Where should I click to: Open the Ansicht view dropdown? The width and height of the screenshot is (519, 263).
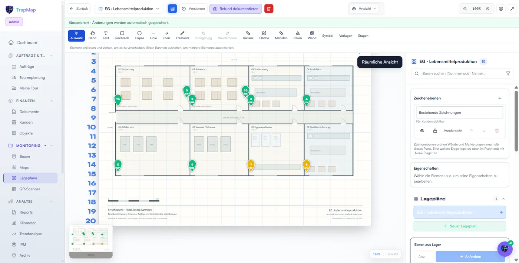click(x=364, y=9)
